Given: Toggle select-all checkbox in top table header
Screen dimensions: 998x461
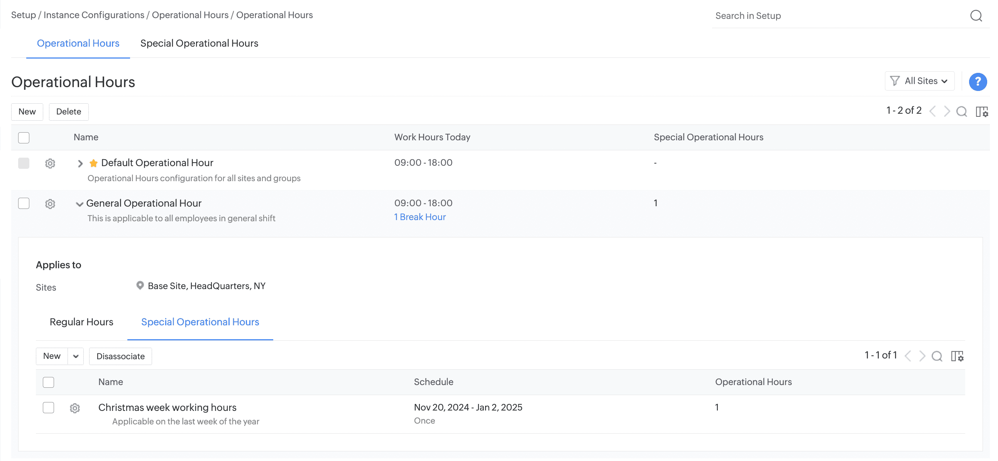Looking at the screenshot, I should 24,137.
